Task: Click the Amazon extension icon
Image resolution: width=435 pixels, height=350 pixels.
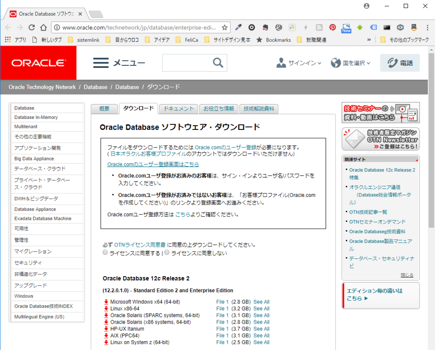Action: click(x=414, y=27)
